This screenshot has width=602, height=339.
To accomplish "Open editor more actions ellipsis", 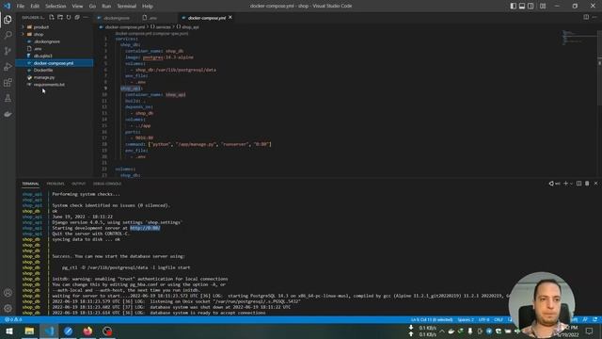I will pos(594,17).
